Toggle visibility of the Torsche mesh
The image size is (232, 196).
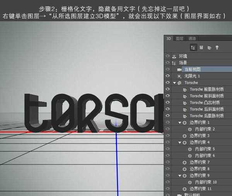pyautogui.click(x=168, y=83)
